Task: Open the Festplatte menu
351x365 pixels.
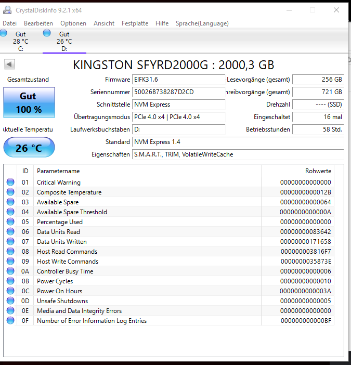Action: pos(135,23)
